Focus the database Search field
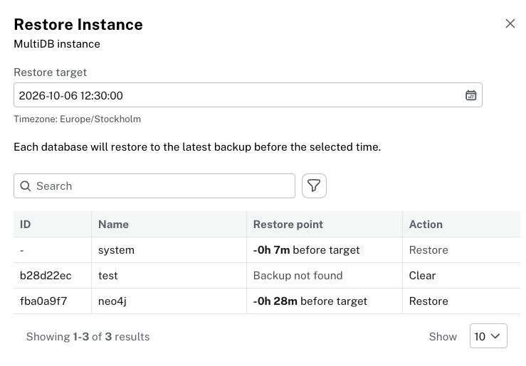Viewport: 526px width, 366px height. [x=154, y=186]
